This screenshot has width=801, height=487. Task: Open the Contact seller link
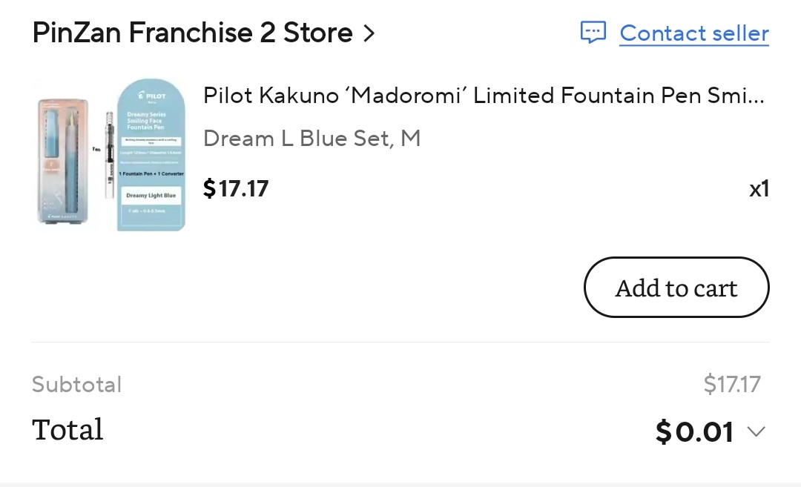tap(694, 33)
